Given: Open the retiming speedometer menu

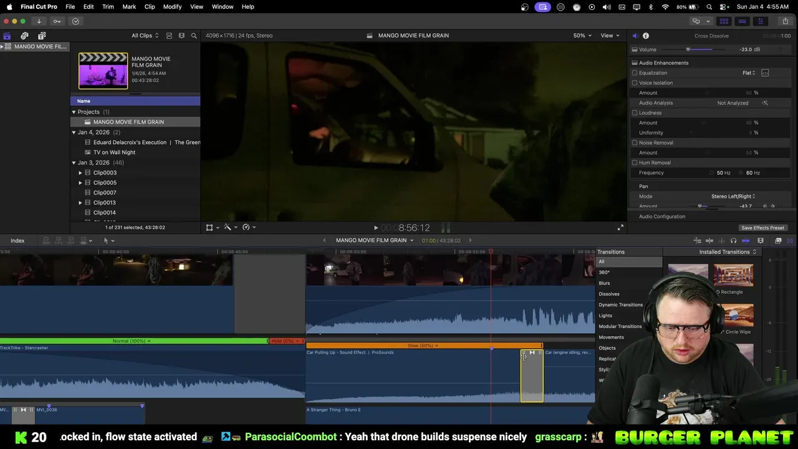Looking at the screenshot, I should click(248, 228).
